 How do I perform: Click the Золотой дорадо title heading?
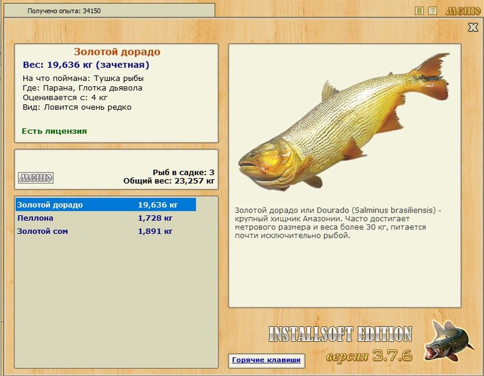click(x=117, y=52)
